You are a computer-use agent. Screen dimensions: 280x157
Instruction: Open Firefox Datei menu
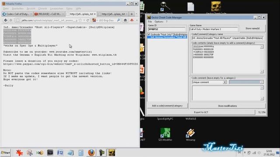tap(6, 9)
